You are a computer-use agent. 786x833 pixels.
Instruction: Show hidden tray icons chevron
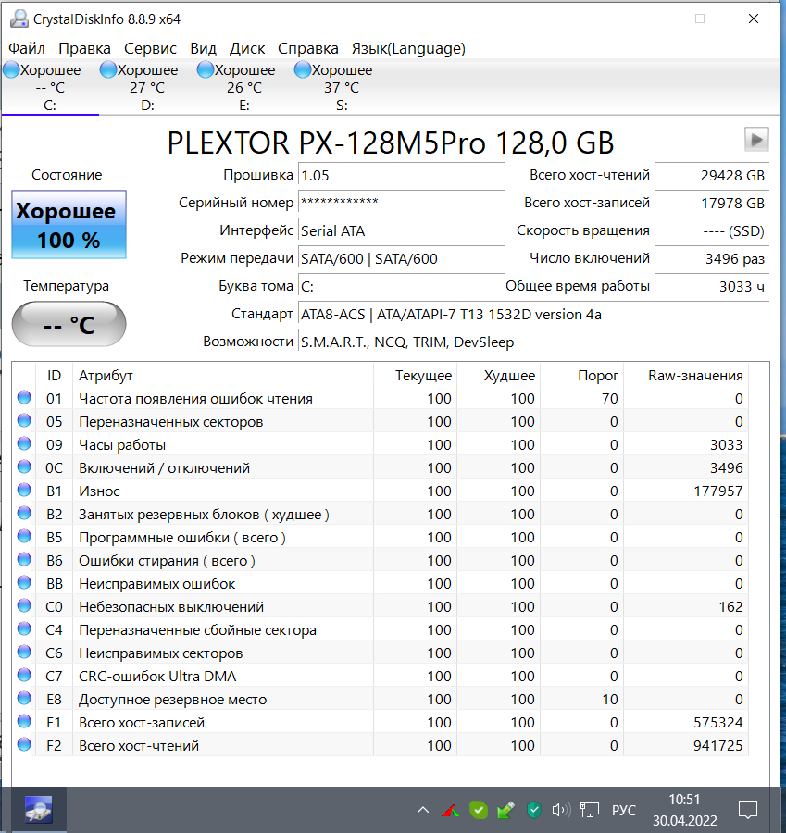click(x=422, y=810)
